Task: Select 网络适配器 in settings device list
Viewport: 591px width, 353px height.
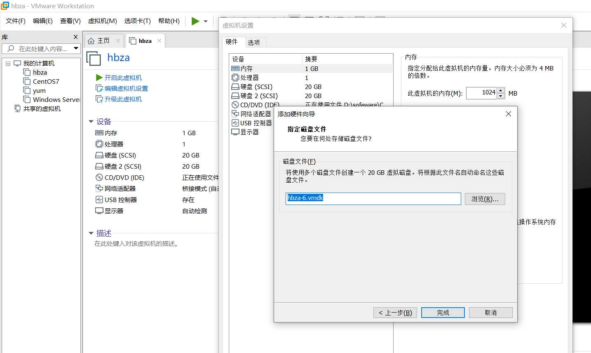Action: tap(252, 114)
